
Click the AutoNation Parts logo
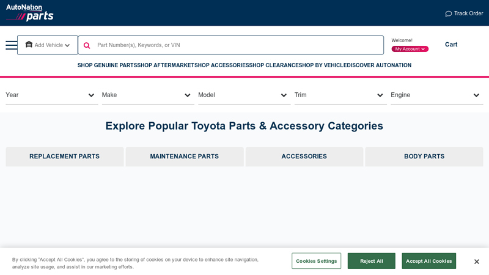pos(30,13)
